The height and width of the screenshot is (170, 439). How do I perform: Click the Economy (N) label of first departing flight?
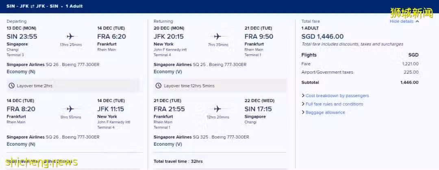point(21,72)
